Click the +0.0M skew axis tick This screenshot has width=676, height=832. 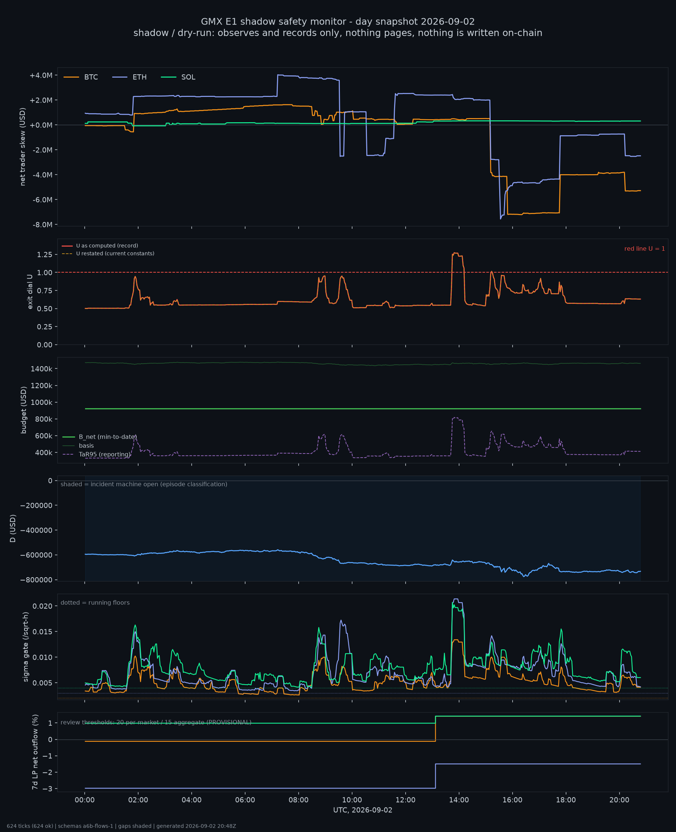pyautogui.click(x=41, y=125)
